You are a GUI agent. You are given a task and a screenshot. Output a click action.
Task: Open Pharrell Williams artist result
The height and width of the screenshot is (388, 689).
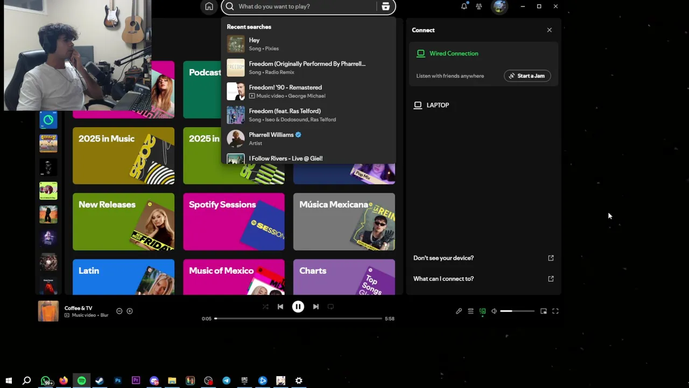[308, 139]
